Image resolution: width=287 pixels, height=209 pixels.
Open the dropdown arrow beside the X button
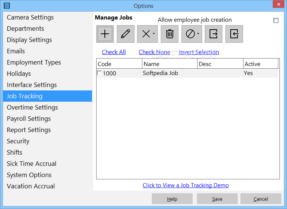[x=154, y=34]
